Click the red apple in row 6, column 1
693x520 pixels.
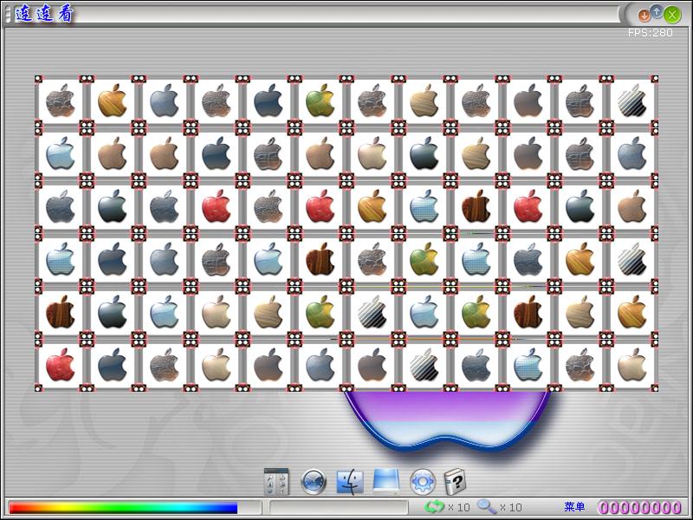tap(60, 365)
